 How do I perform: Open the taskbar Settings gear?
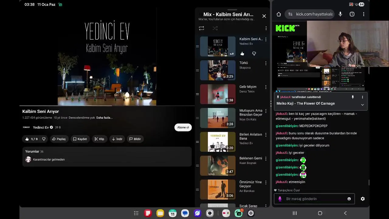coord(251,213)
